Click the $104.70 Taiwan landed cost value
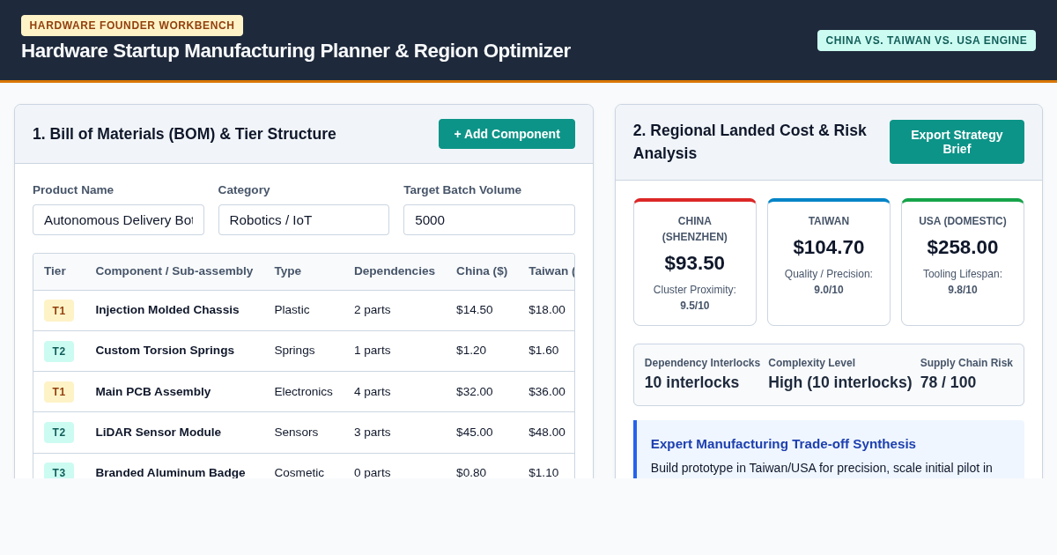Screen dimensions: 1057x555 829,248
